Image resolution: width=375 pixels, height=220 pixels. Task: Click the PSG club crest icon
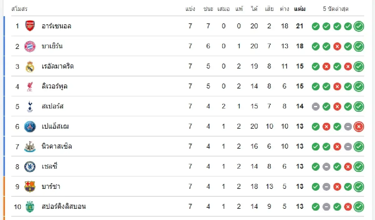30,127
